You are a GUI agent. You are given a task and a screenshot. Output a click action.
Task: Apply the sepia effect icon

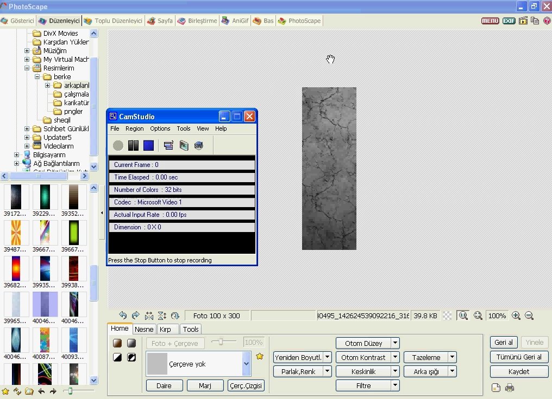117,343
